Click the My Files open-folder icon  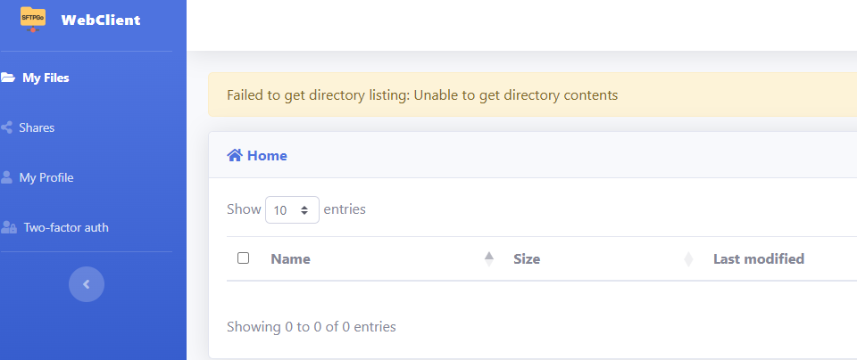tap(8, 78)
